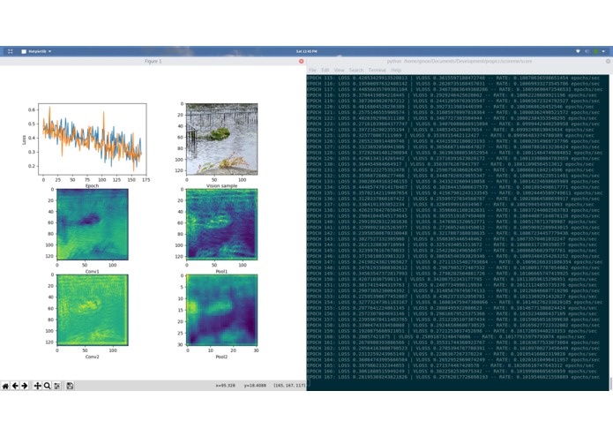Viewport: 613px width, 436px height.
Task: Open the system menu arrow in tray
Action: click(x=603, y=51)
